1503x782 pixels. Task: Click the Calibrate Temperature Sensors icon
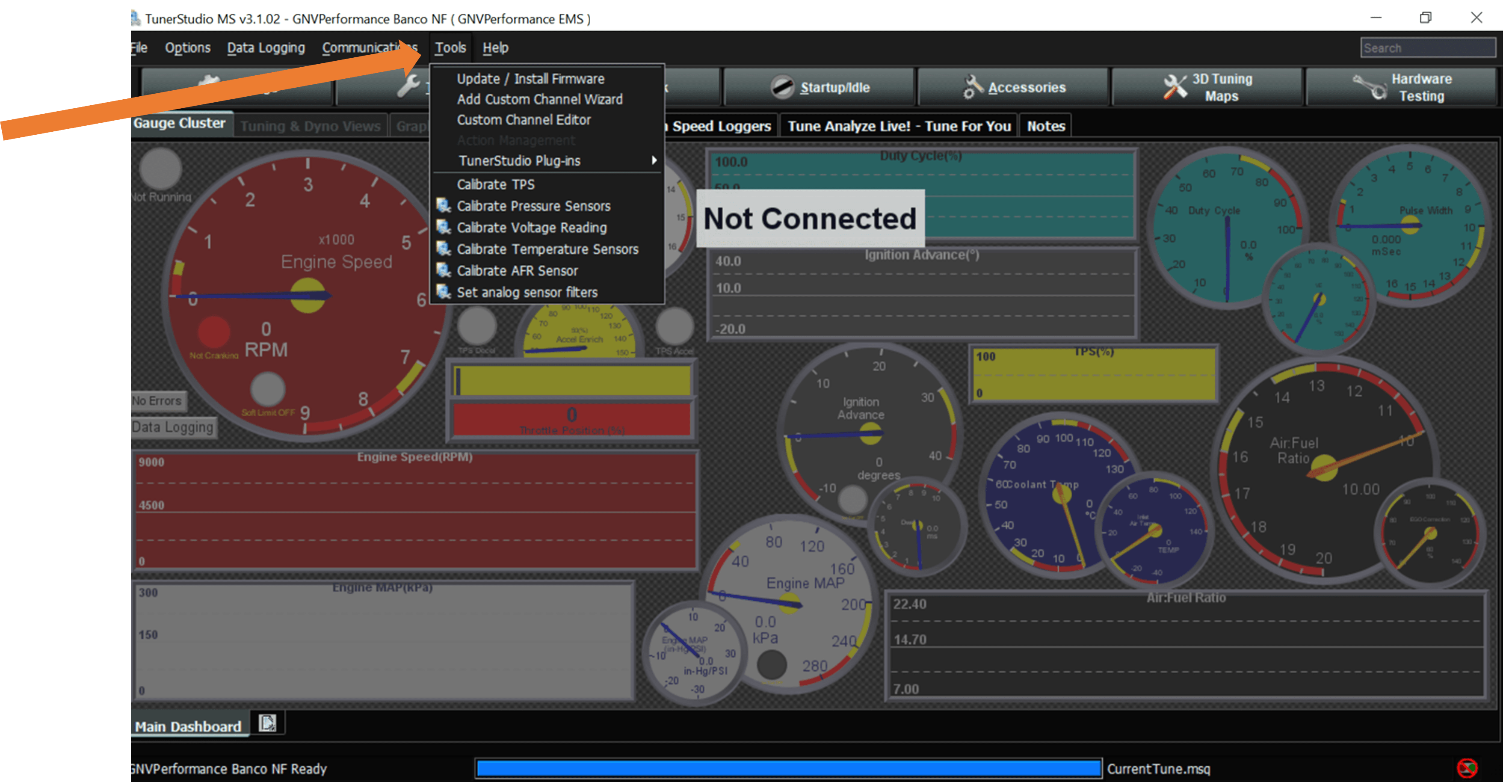pos(444,249)
